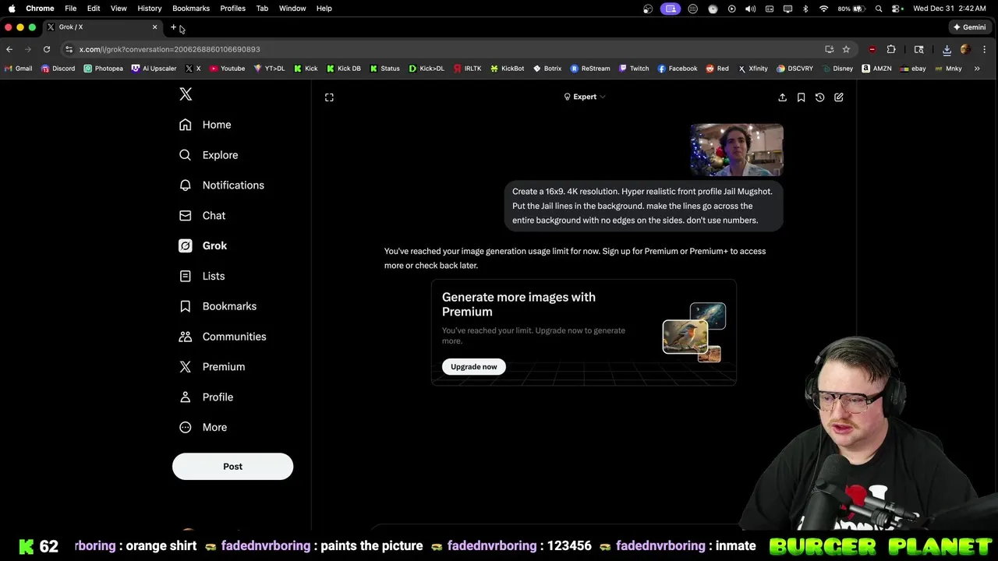The width and height of the screenshot is (998, 561).
Task: Click the Premium sample images graphic
Action: [694, 333]
